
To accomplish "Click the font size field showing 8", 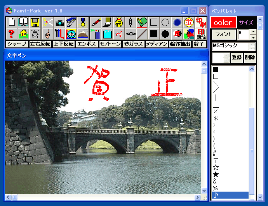I will pyautogui.click(x=244, y=35).
